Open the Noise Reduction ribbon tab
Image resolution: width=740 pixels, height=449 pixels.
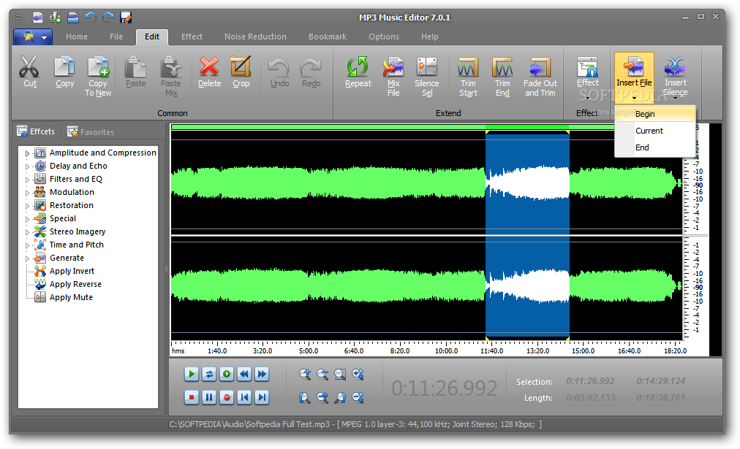click(x=255, y=37)
